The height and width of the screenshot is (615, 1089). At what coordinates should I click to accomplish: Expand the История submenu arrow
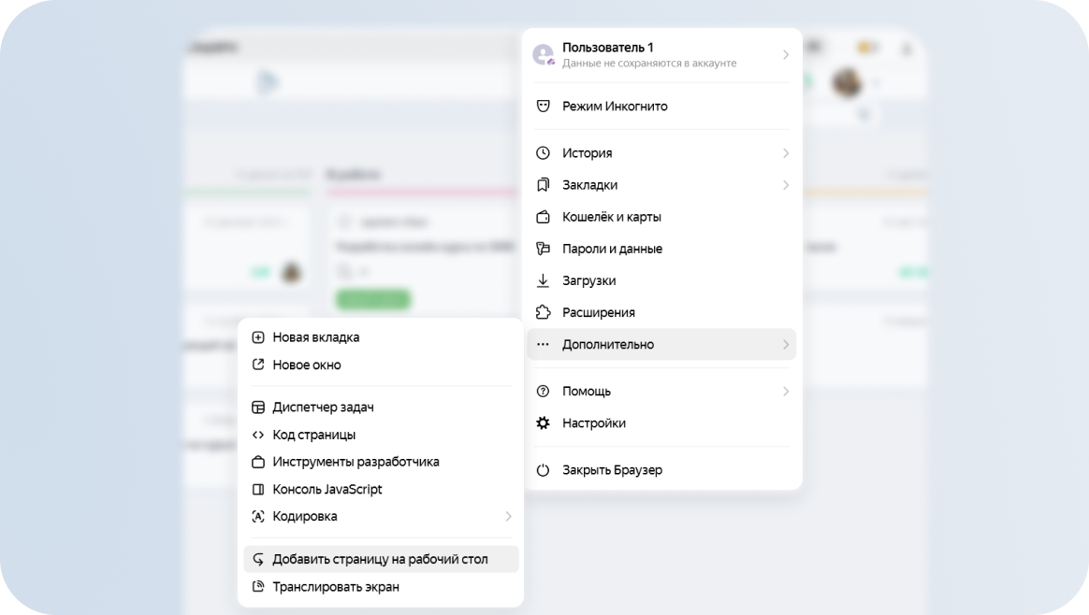coord(786,153)
